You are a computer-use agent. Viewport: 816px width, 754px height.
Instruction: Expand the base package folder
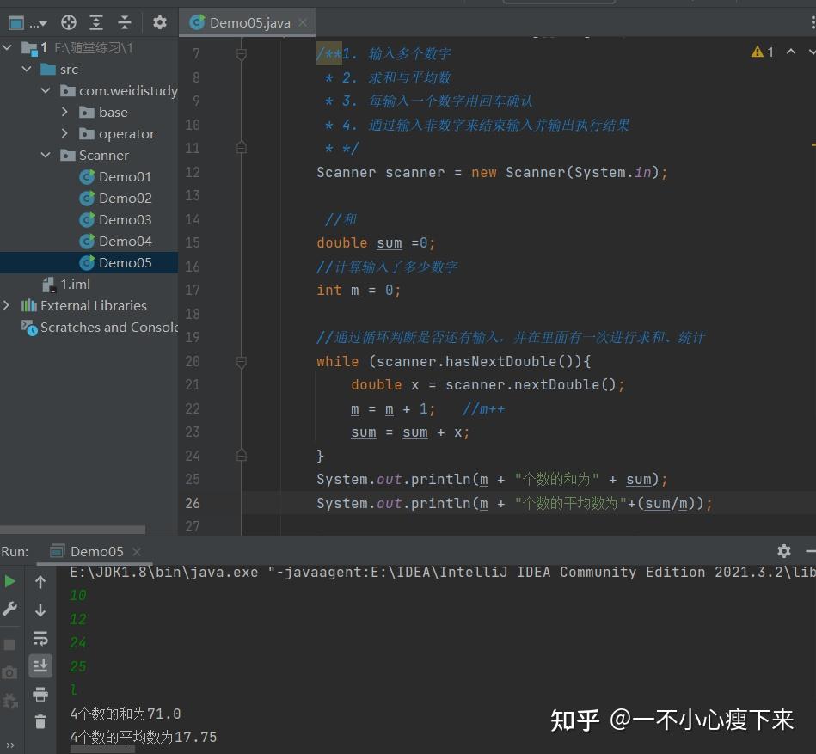[65, 112]
